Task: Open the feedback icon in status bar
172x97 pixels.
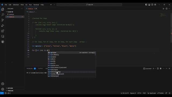Action: [166, 93]
